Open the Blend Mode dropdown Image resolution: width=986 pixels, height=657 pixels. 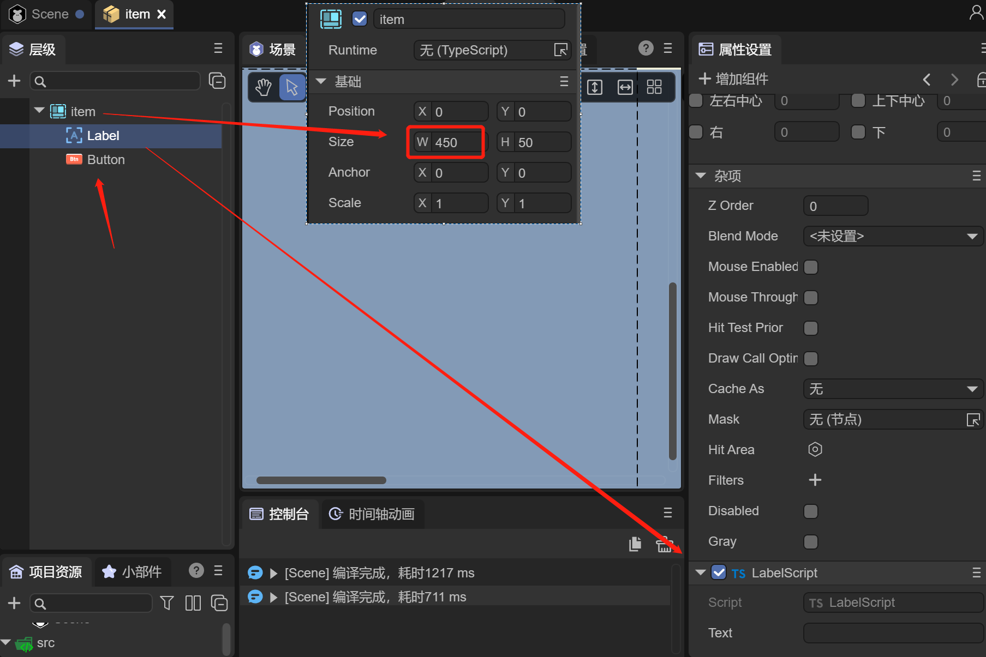893,236
